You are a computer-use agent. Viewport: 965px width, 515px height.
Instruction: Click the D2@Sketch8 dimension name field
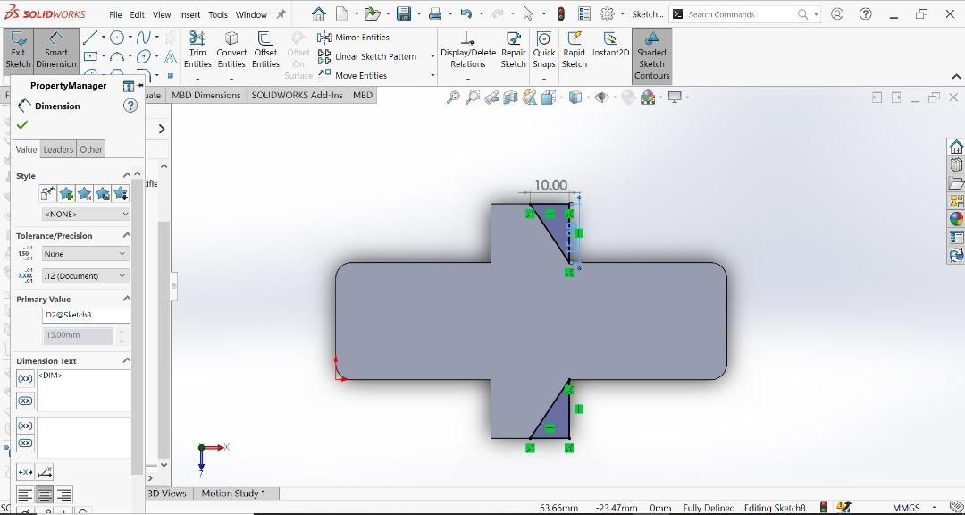click(85, 315)
